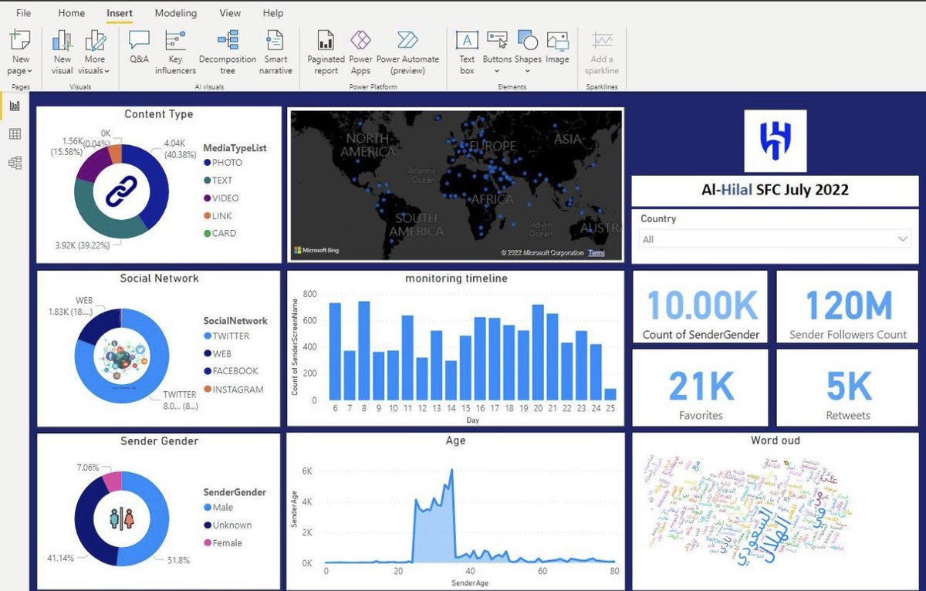Screen dimensions: 926x591
Task: Select the Insert ribbon tab
Action: (120, 13)
